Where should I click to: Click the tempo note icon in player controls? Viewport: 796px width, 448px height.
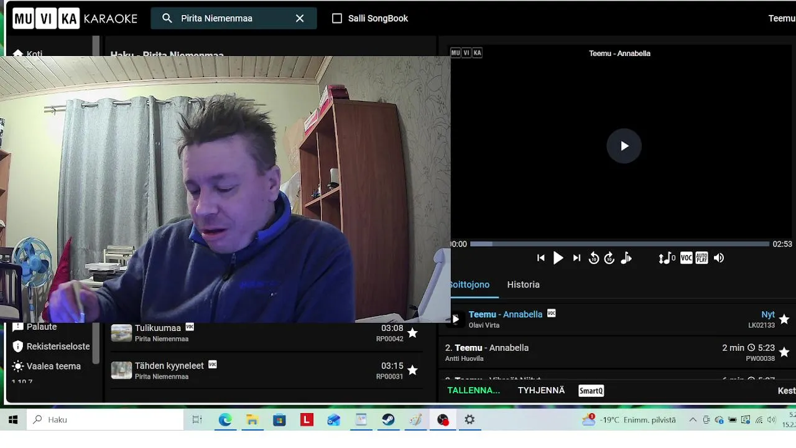coord(626,258)
